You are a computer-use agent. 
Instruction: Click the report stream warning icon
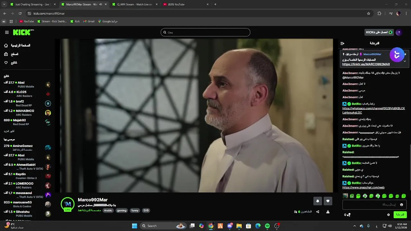(328, 212)
